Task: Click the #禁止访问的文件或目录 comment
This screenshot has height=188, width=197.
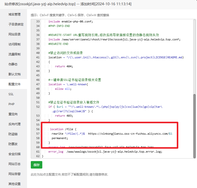Action: (66, 53)
